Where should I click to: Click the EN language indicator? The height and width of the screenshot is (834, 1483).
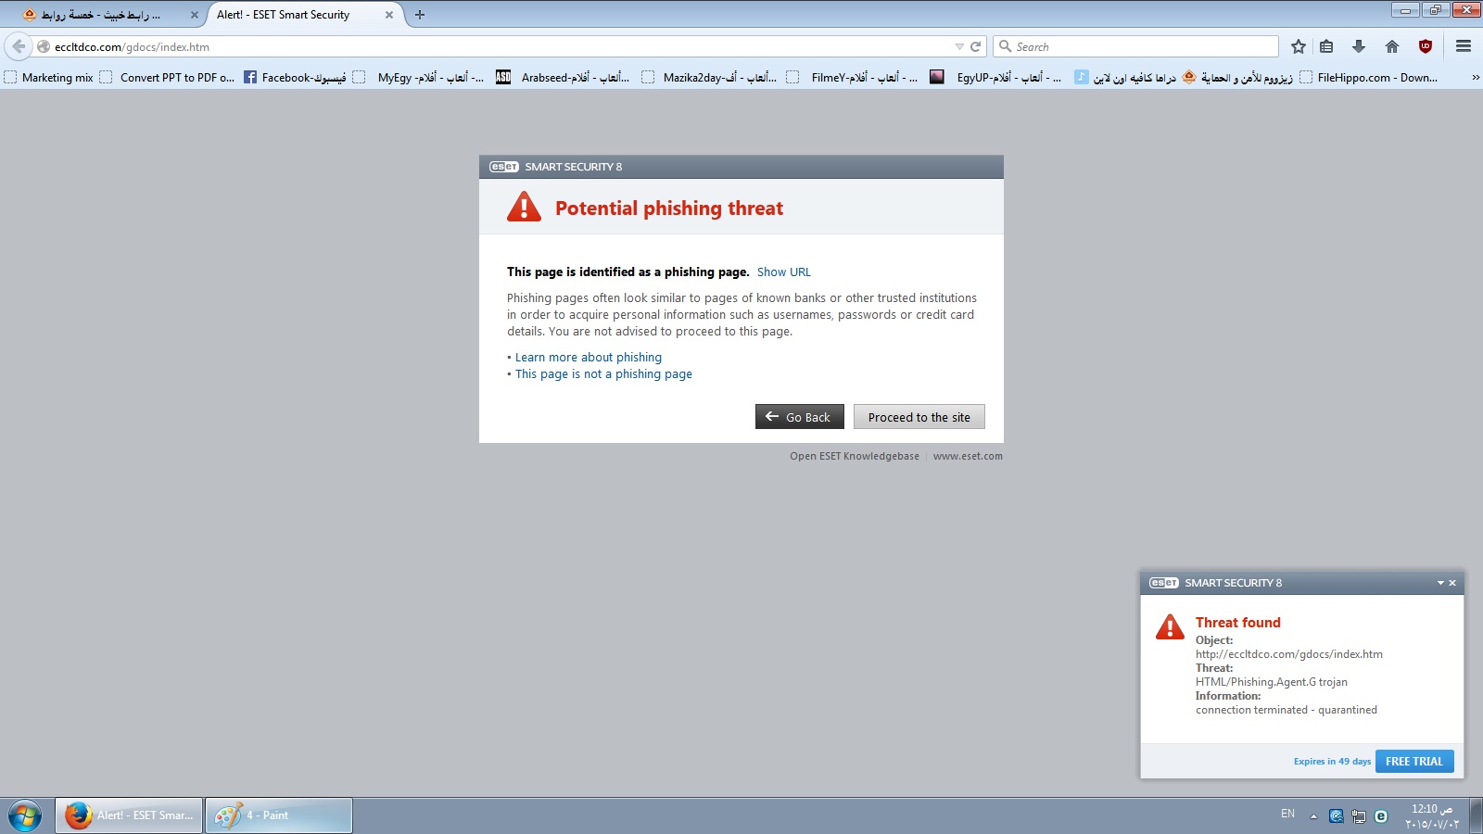(1287, 814)
